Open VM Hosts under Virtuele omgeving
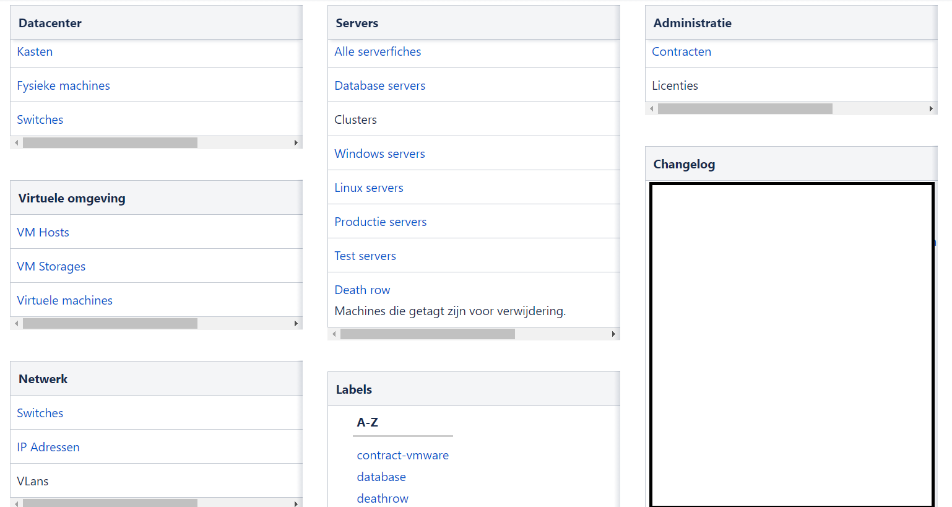The height and width of the screenshot is (507, 952). pos(43,232)
